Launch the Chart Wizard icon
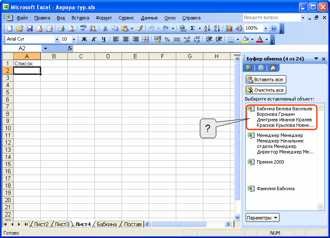 [229, 28]
